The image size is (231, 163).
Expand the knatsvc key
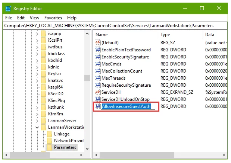point(37,81)
